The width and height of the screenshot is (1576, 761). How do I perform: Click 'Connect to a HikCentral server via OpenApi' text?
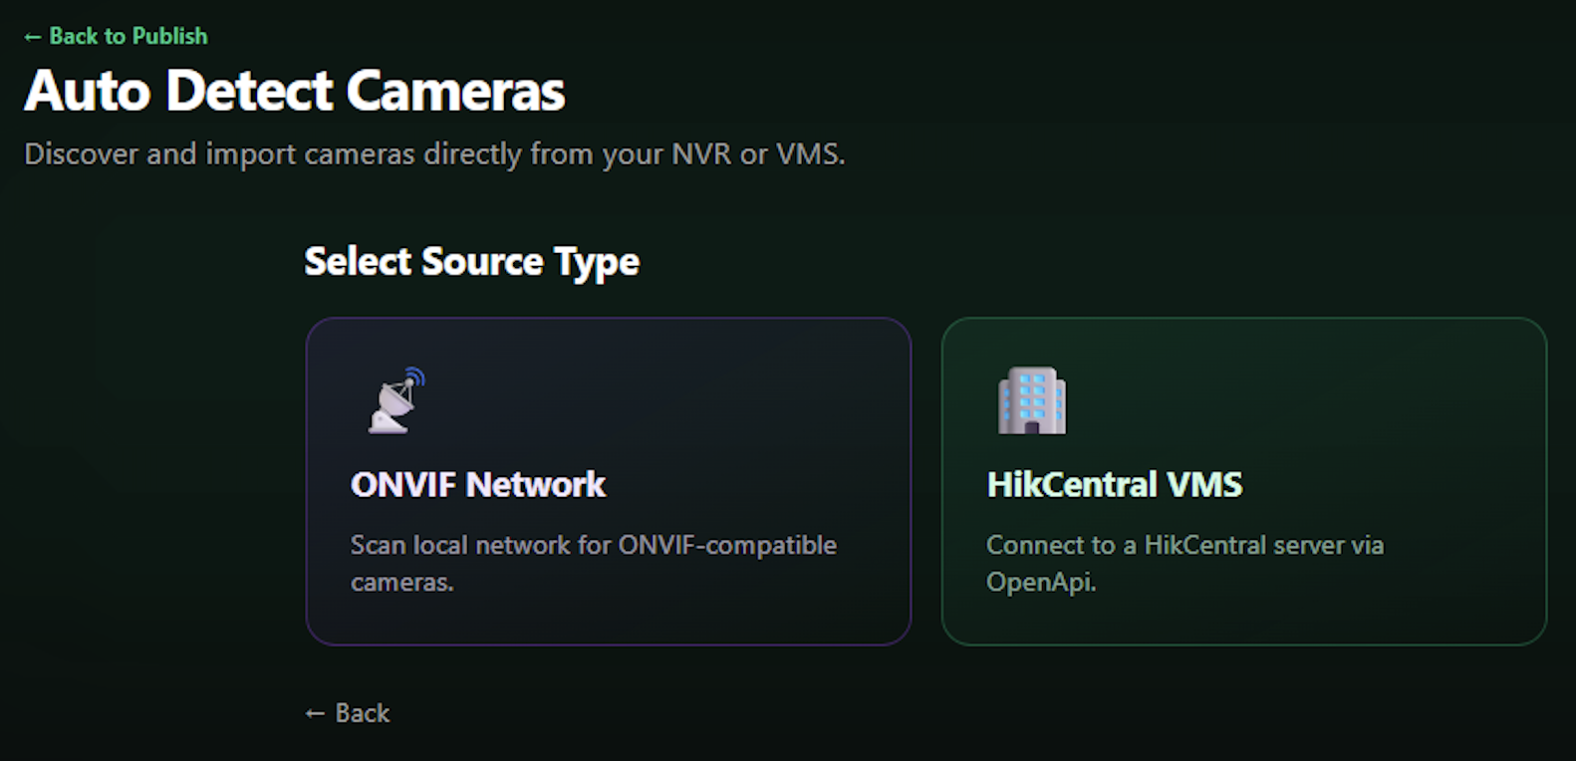pyautogui.click(x=1184, y=563)
